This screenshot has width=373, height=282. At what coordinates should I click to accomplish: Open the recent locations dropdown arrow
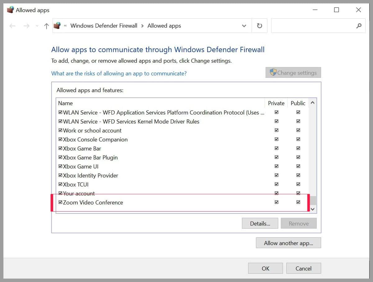point(37,26)
